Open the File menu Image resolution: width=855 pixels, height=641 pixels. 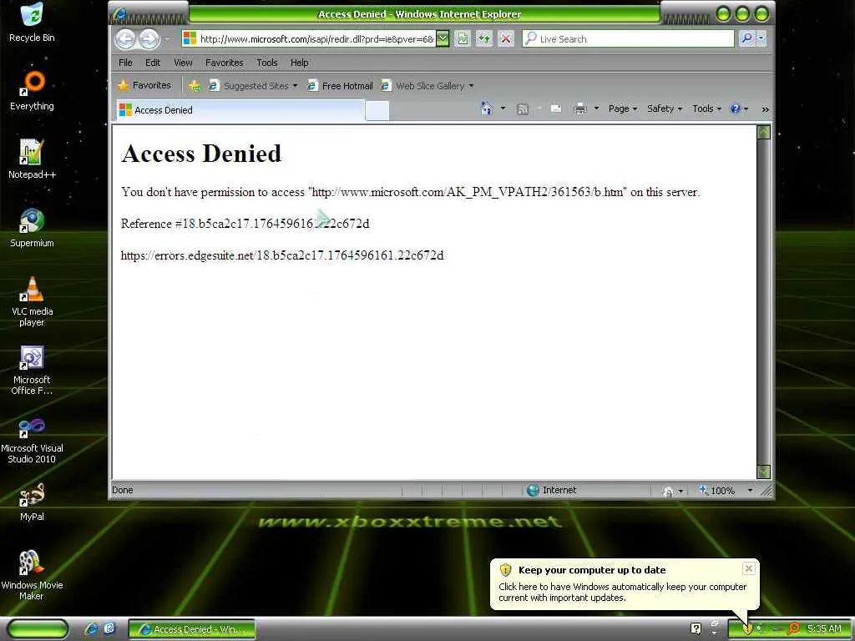point(125,63)
